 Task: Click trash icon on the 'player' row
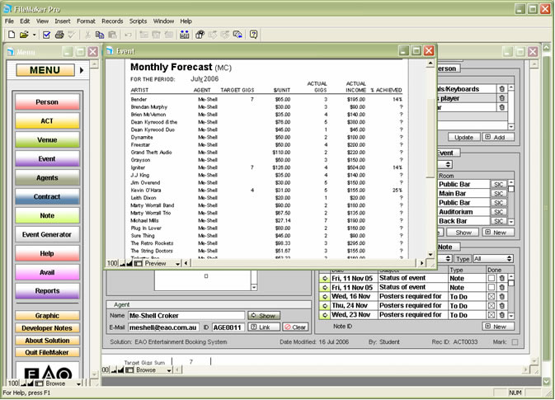coord(501,98)
